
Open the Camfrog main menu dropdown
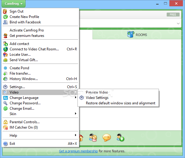[x=14, y=4]
